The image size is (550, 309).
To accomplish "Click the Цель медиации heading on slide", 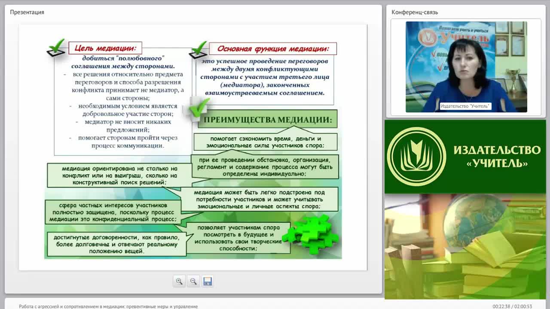I will (x=105, y=48).
